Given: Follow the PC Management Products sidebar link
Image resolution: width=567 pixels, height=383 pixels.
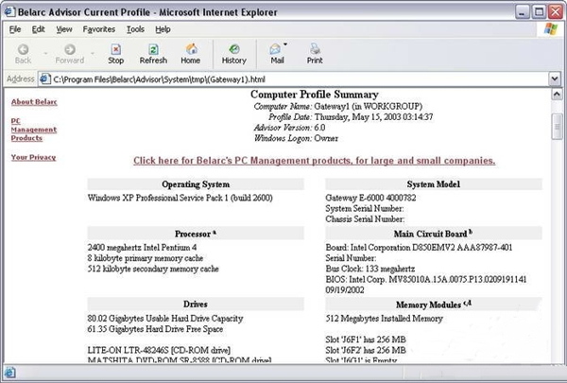Looking at the screenshot, I should pos(26,130).
